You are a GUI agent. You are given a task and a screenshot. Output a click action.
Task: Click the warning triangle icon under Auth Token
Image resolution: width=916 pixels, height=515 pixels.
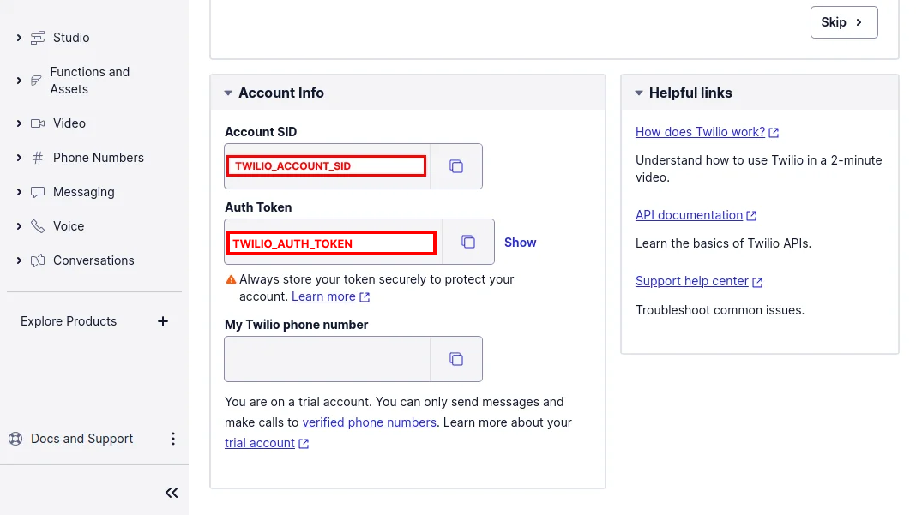point(232,279)
